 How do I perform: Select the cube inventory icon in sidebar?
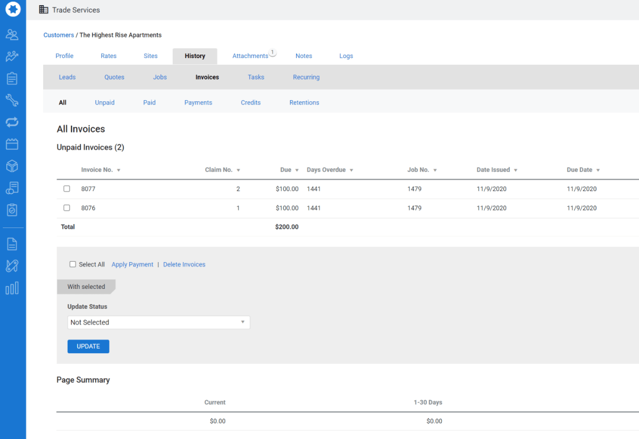[11, 165]
